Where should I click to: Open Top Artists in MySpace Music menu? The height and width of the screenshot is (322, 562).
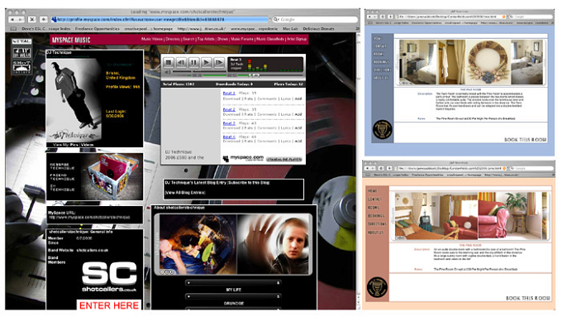click(206, 39)
